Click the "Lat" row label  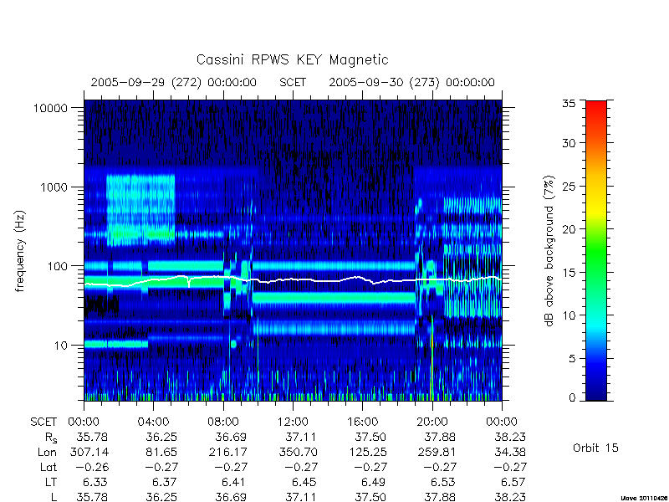49,467
